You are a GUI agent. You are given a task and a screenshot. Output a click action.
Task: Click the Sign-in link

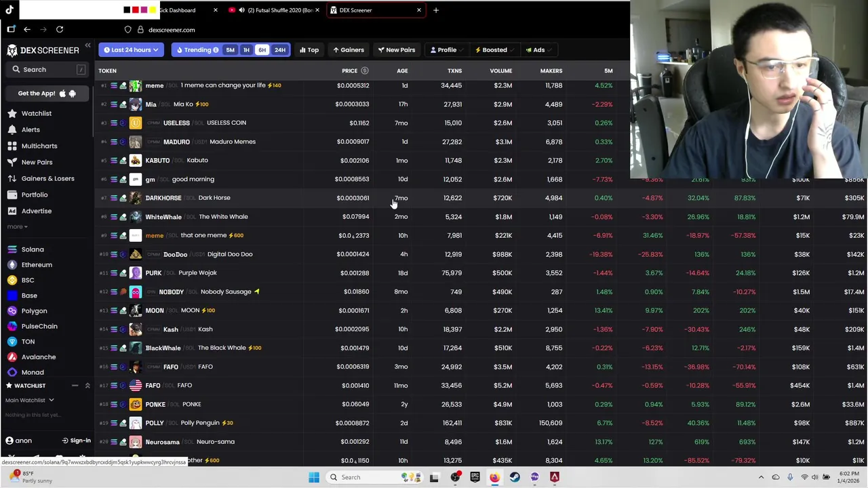tap(76, 441)
